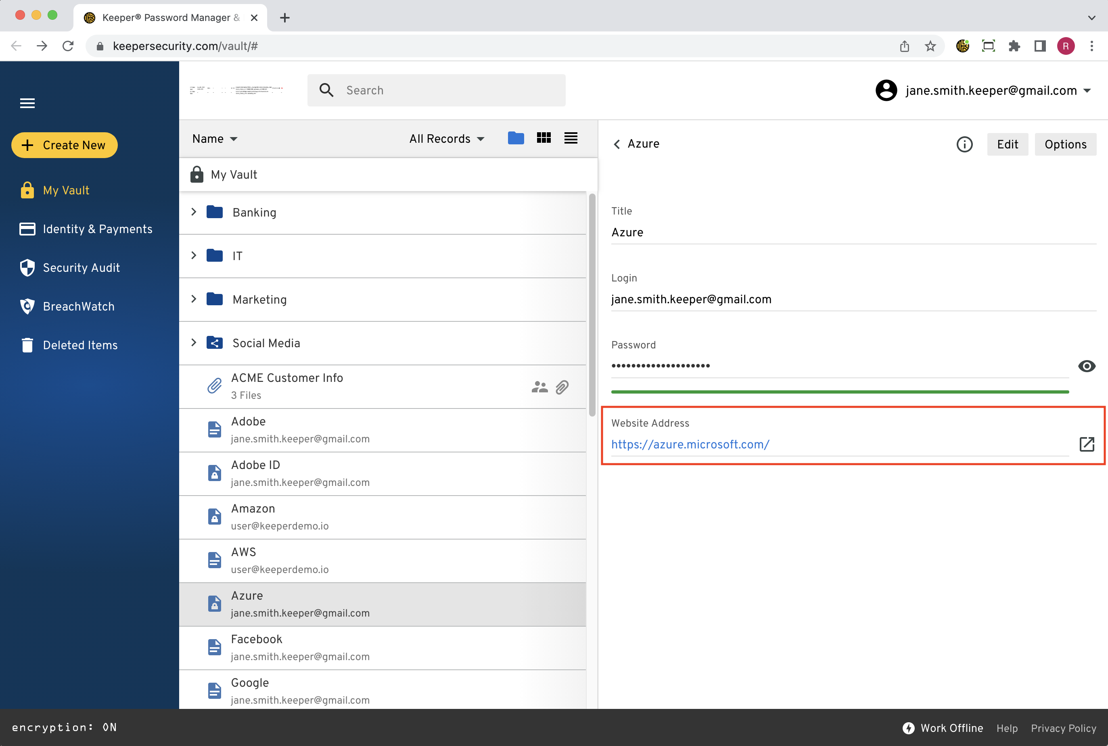The image size is (1108, 746).
Task: Open tab search chevron
Action: pos(1092,18)
